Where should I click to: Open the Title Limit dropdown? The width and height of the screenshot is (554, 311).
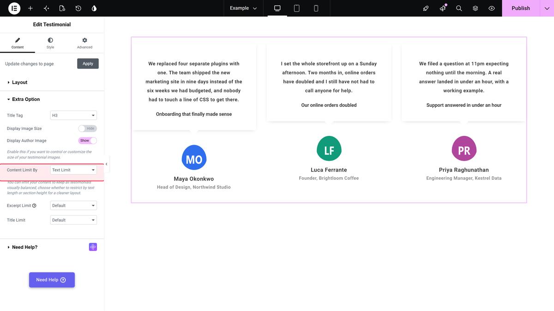(x=73, y=220)
